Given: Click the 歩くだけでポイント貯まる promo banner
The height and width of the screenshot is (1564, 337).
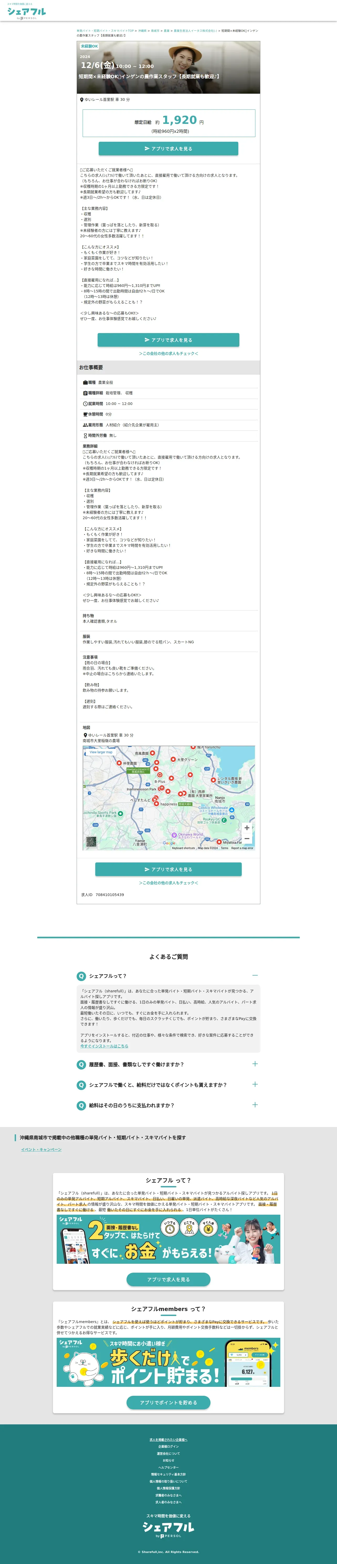Looking at the screenshot, I should 168,1362.
